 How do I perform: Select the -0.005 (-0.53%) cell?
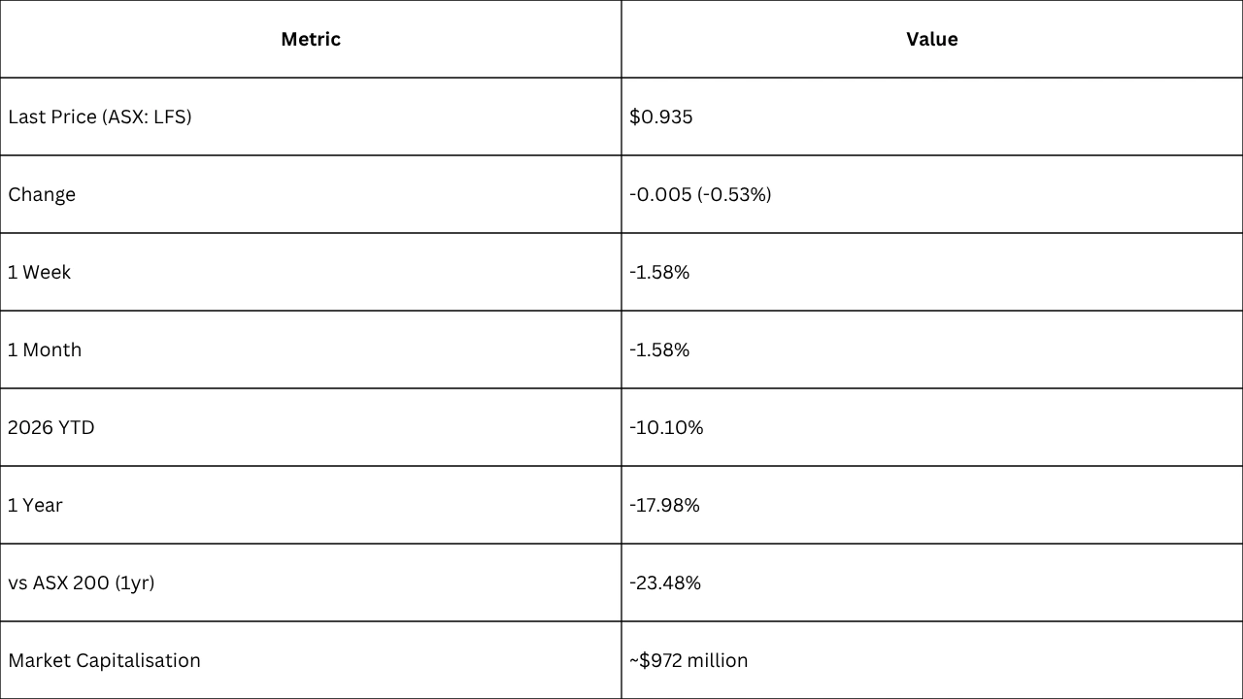point(700,194)
